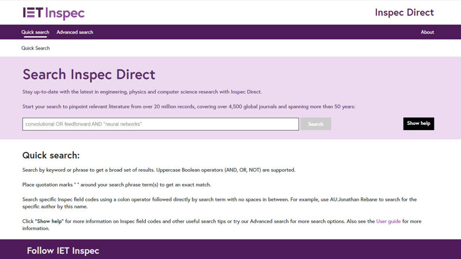Click the Search Inspec Direct heading

point(89,75)
